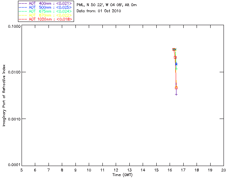
Task: Click the x-axis tick label 18
Action: pyautogui.click(x=197, y=170)
